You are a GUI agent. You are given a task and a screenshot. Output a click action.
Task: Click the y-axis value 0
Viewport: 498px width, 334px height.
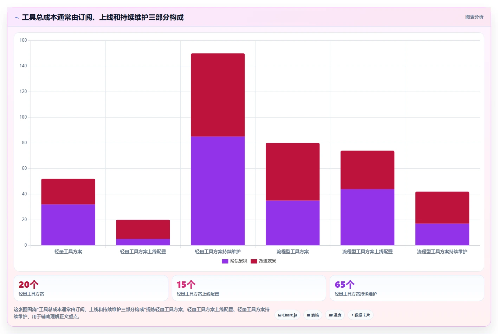25,245
